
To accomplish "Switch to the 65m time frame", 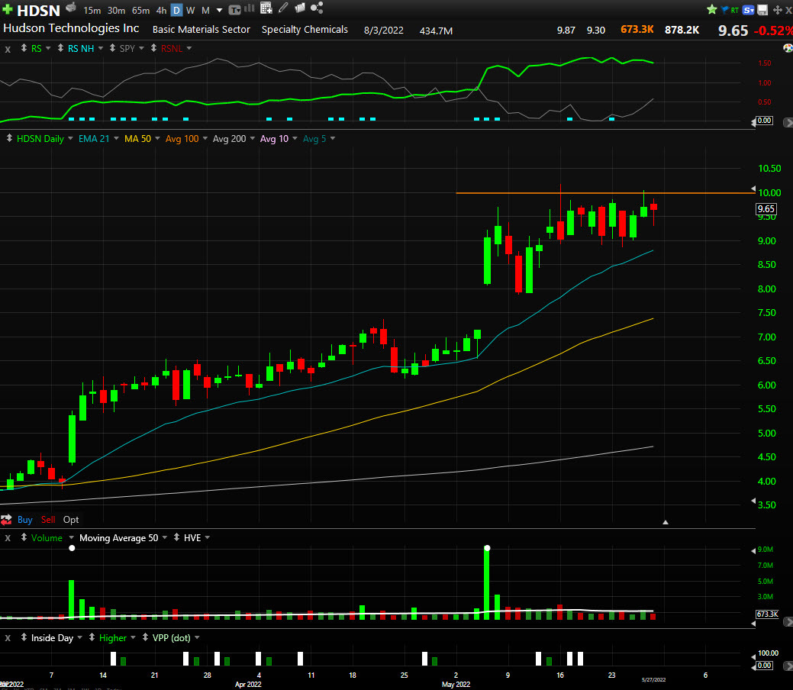I will coord(140,10).
